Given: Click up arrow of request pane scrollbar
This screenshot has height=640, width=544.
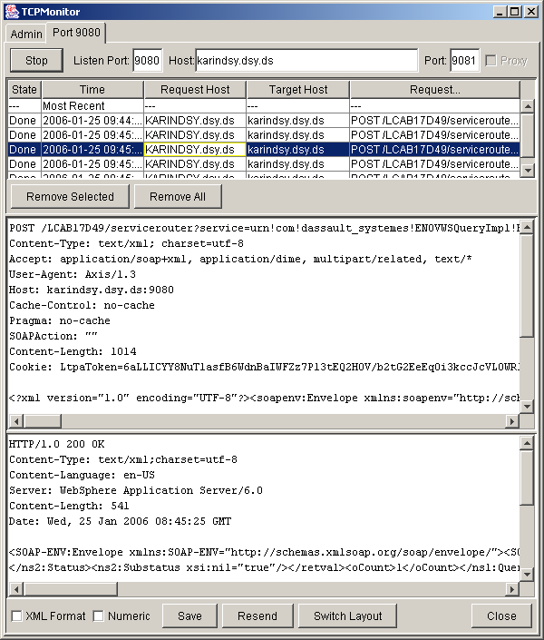Looking at the screenshot, I should point(527,227).
